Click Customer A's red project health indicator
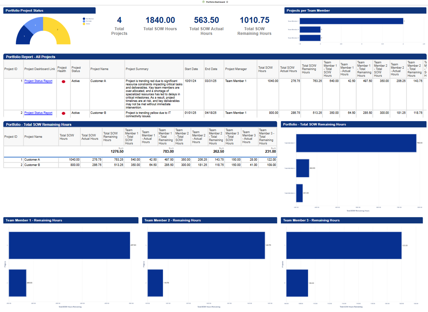The image size is (428, 312). click(x=63, y=82)
